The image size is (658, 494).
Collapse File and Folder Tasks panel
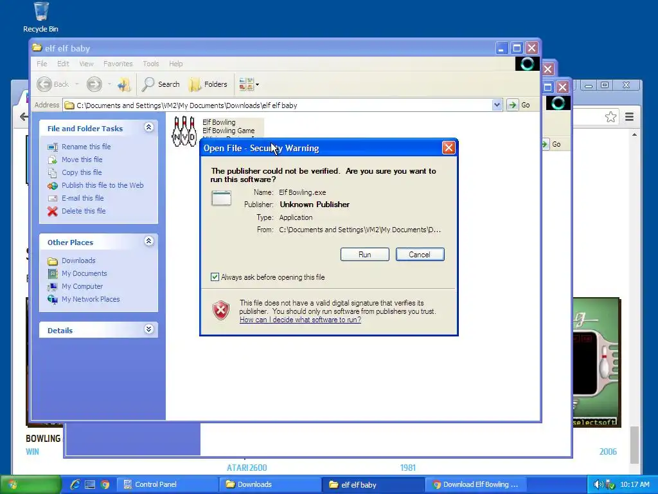click(148, 127)
